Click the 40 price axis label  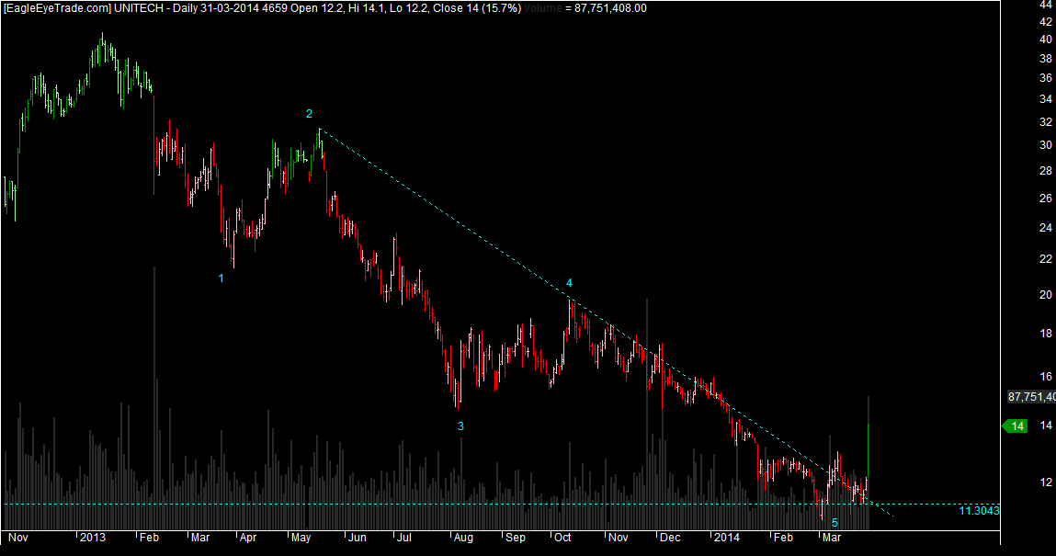(1046, 40)
